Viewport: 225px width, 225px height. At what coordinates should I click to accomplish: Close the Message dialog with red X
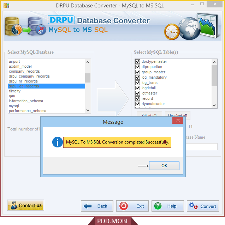click(x=178, y=120)
